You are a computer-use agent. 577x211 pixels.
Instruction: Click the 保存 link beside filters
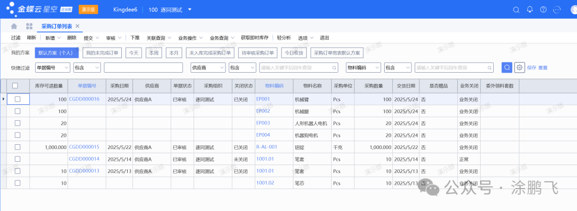pos(532,68)
